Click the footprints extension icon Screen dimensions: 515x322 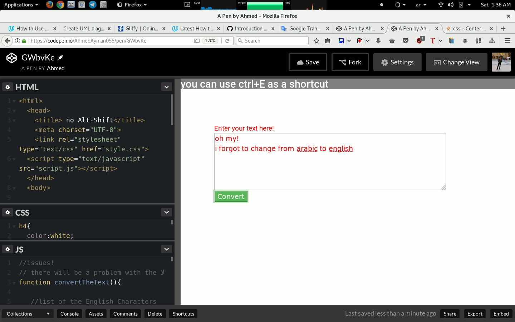[x=479, y=41]
